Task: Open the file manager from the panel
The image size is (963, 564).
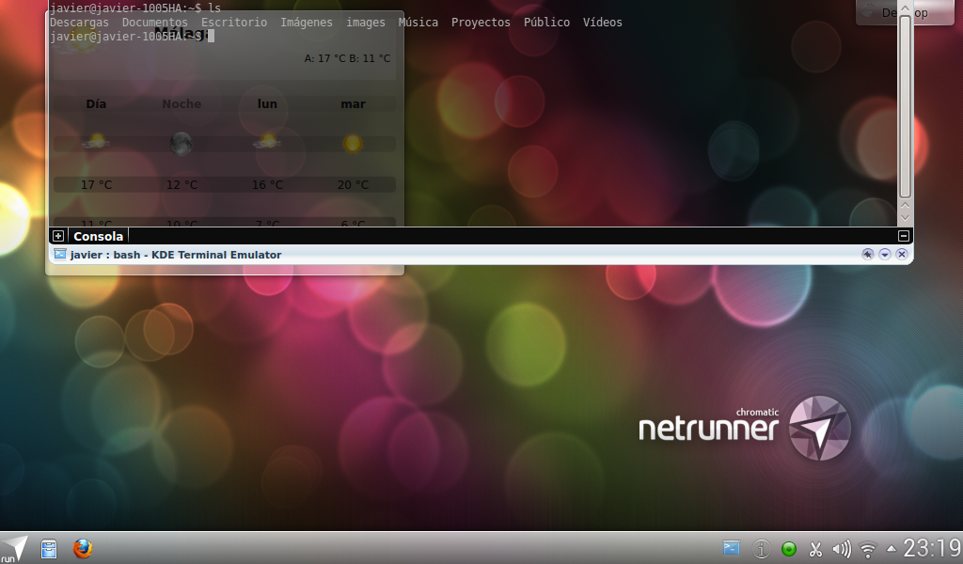Action: (49, 549)
